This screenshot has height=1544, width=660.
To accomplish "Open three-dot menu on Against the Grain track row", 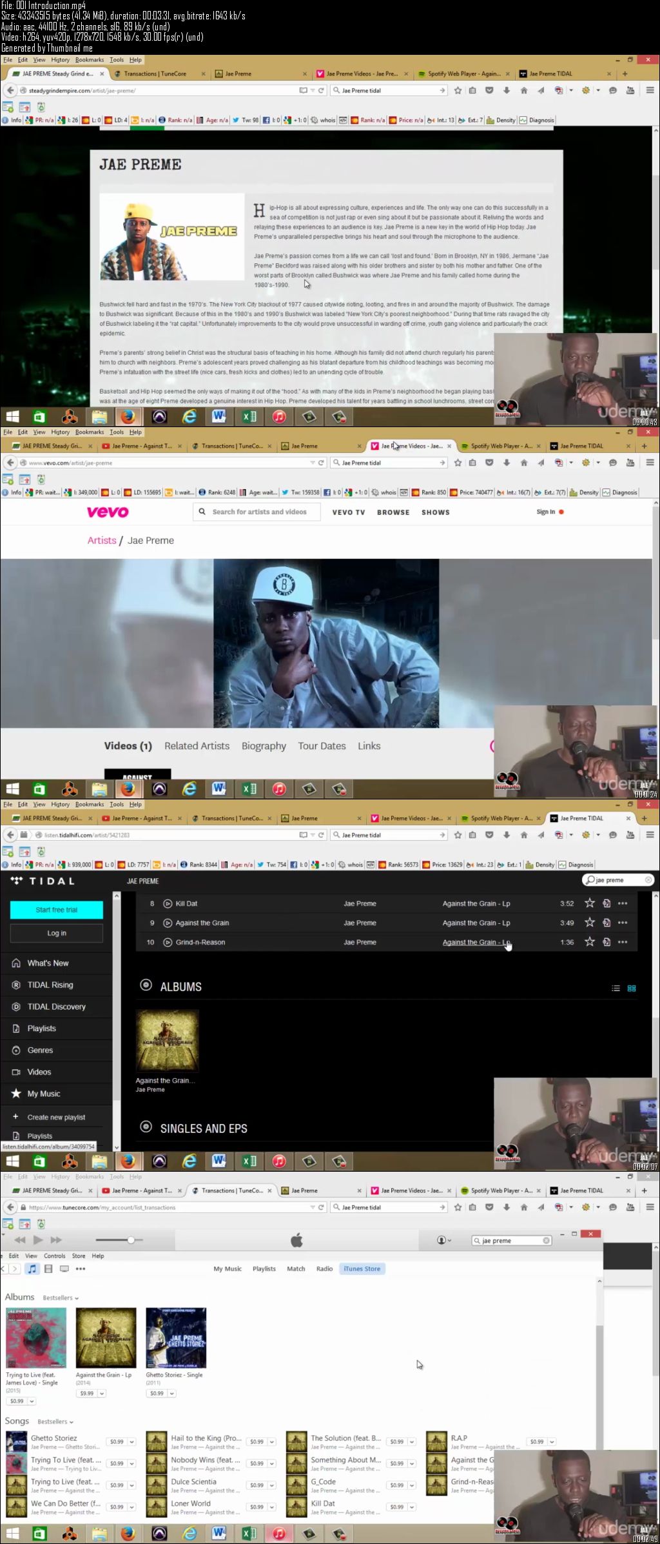I will pyautogui.click(x=623, y=923).
